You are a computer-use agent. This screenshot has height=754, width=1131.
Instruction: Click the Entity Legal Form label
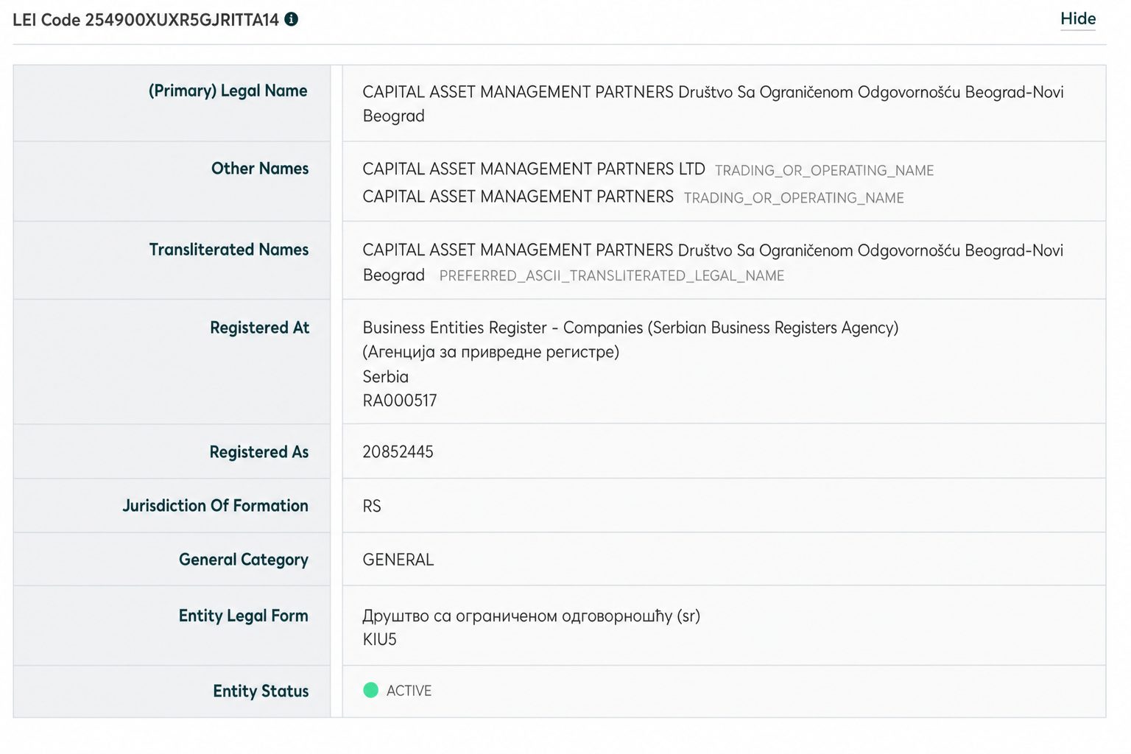point(244,616)
